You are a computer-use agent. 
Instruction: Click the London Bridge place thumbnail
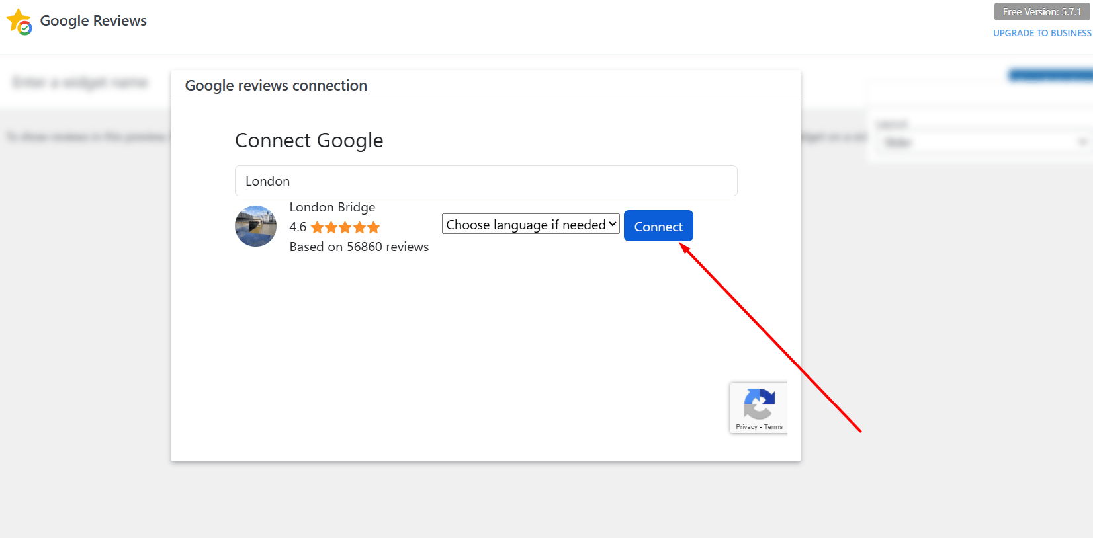[x=255, y=226]
